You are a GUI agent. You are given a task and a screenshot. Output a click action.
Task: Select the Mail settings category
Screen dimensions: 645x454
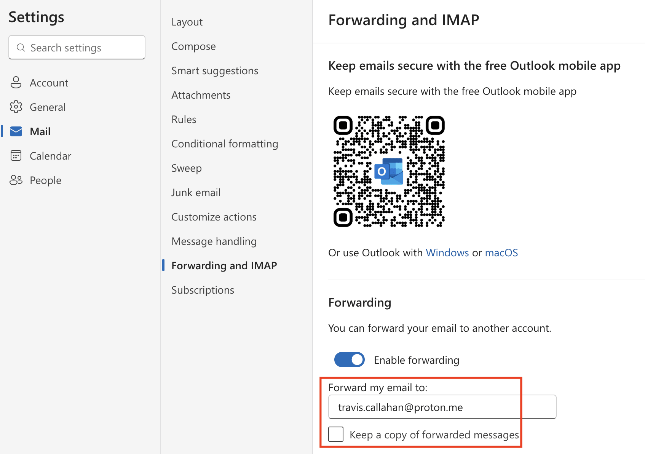tap(40, 131)
